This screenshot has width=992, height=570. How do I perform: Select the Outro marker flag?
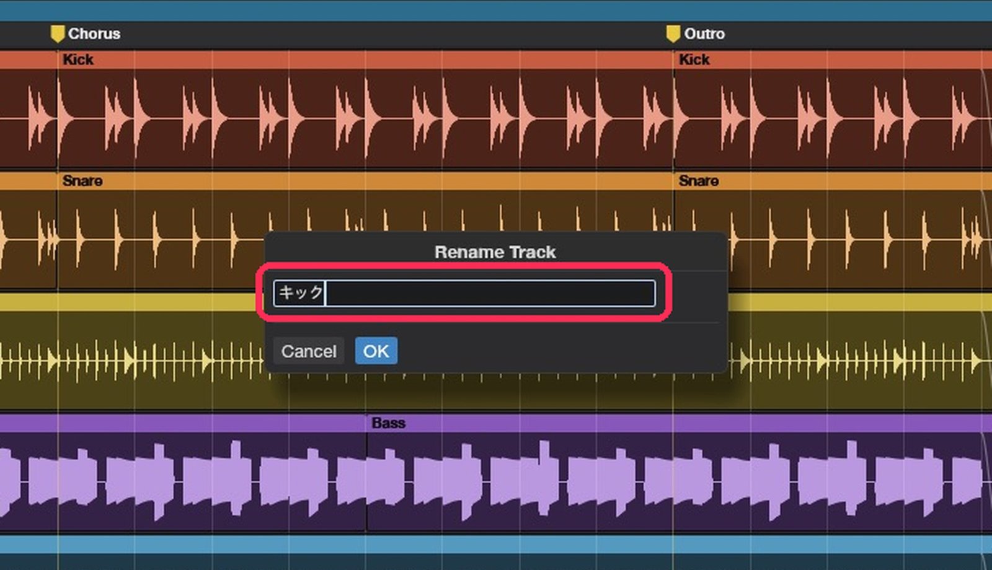673,33
